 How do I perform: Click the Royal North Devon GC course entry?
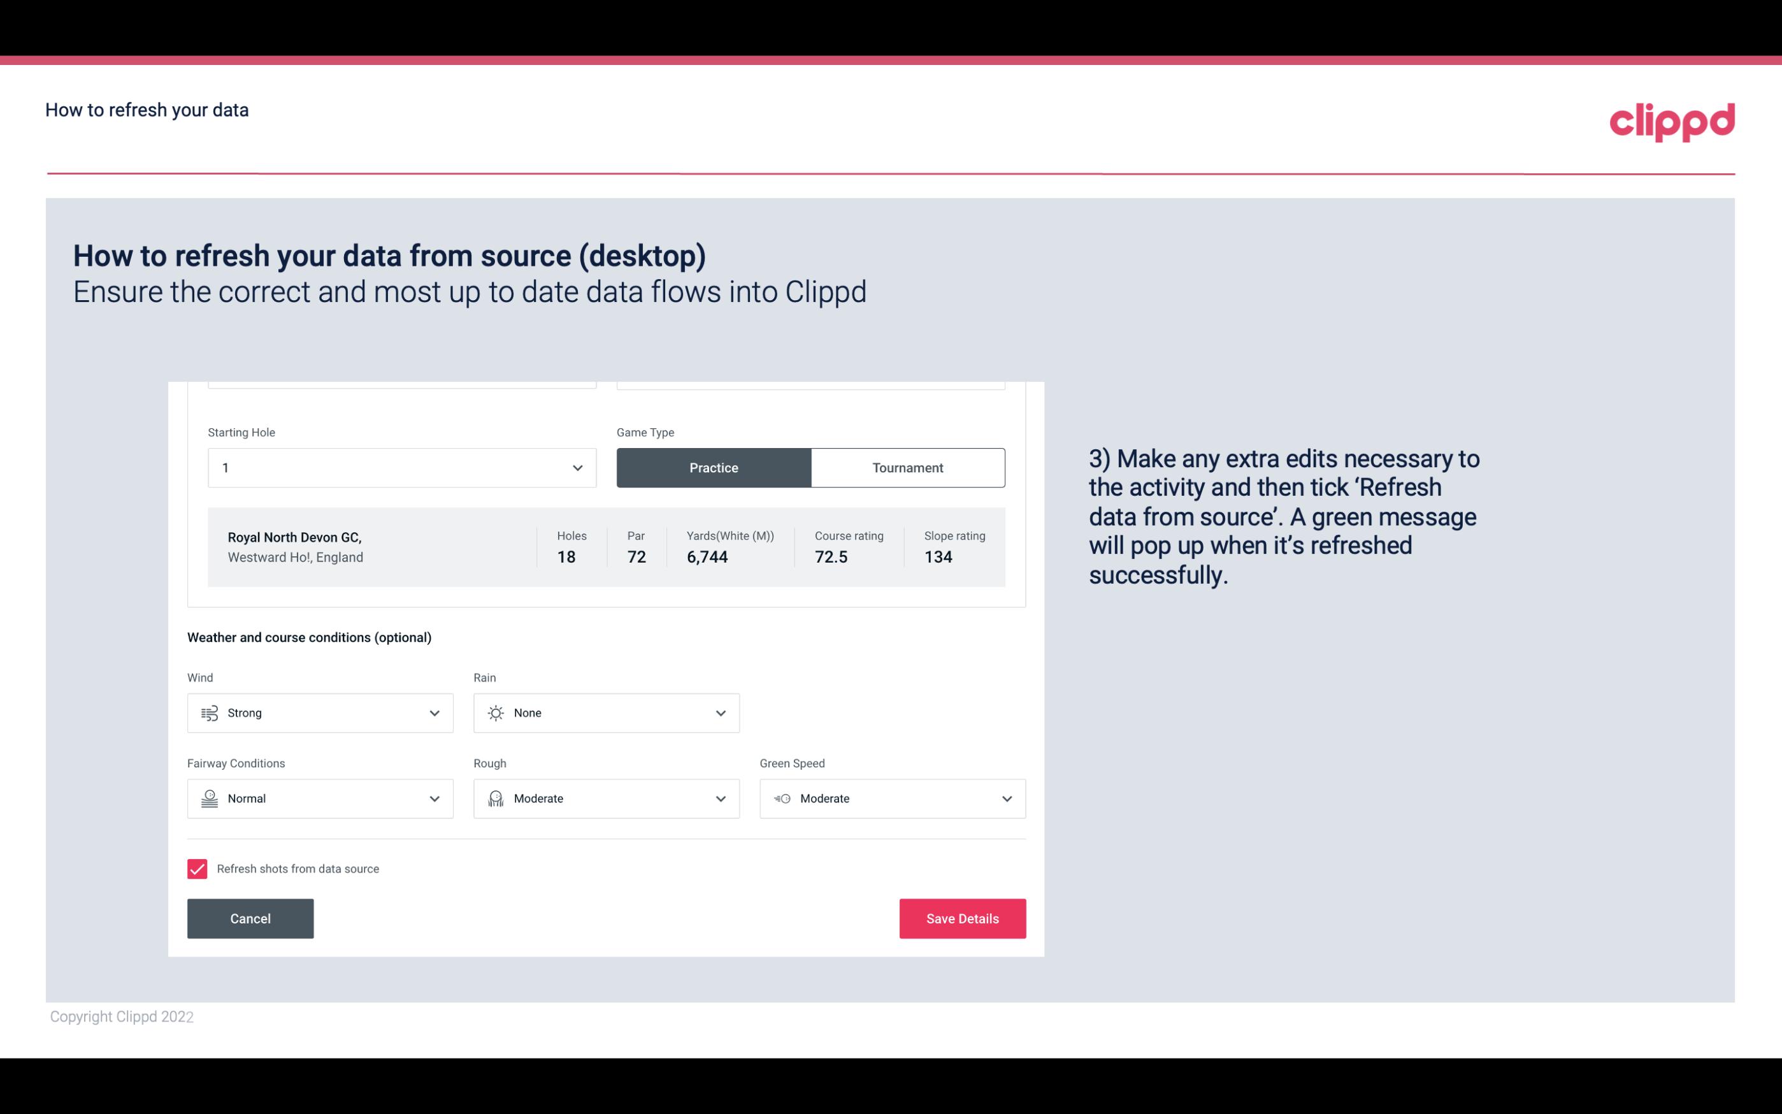604,547
